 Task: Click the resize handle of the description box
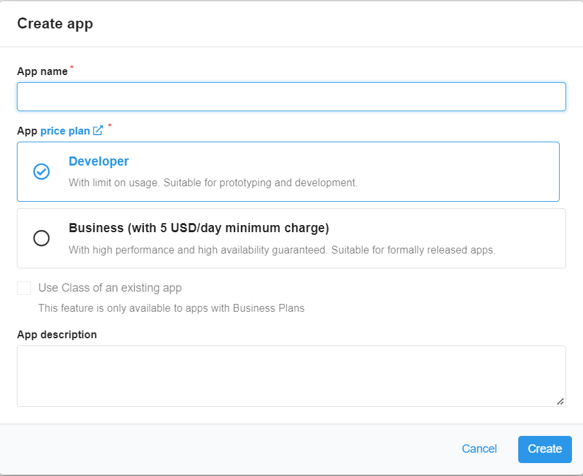coord(560,402)
